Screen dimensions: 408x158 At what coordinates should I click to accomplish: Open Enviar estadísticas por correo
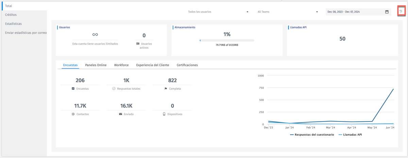(x=26, y=33)
